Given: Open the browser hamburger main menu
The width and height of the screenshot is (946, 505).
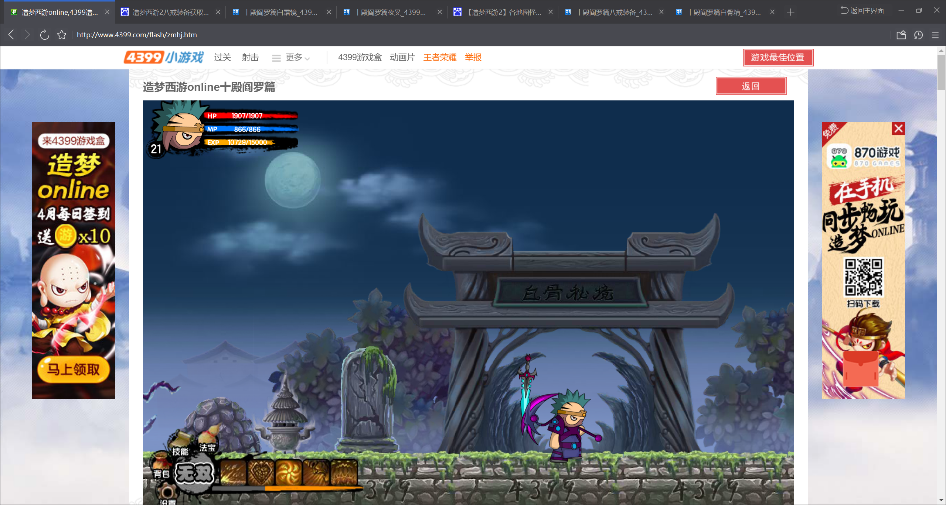Looking at the screenshot, I should (935, 35).
